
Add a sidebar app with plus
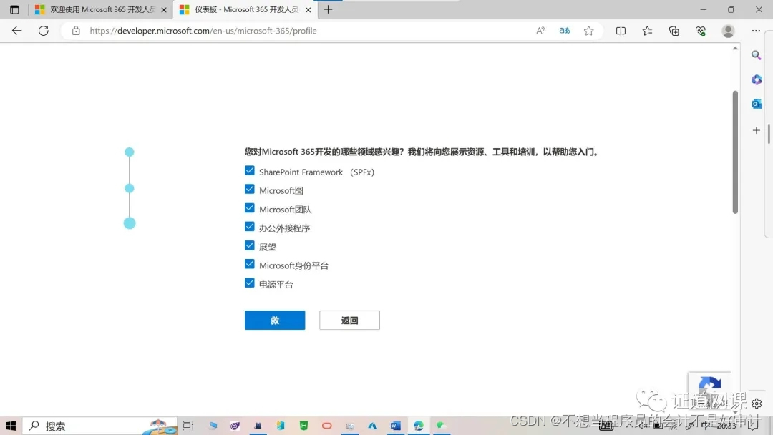click(757, 130)
